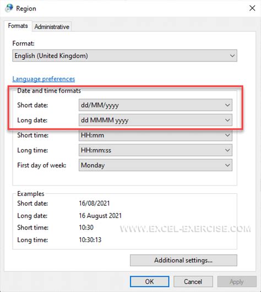Expand the Long date format dropdown
Screen dimensions: 261x292
pos(155,120)
